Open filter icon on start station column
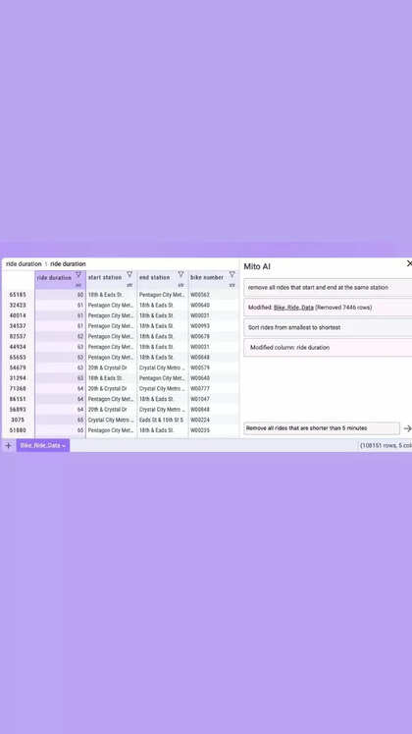412x734 pixels. click(129, 274)
